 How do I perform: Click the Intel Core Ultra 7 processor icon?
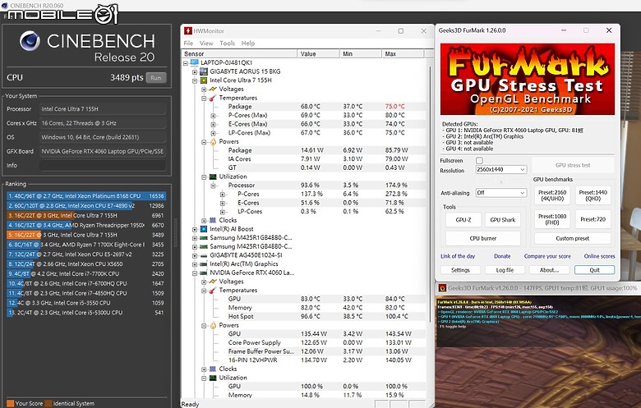(x=203, y=80)
